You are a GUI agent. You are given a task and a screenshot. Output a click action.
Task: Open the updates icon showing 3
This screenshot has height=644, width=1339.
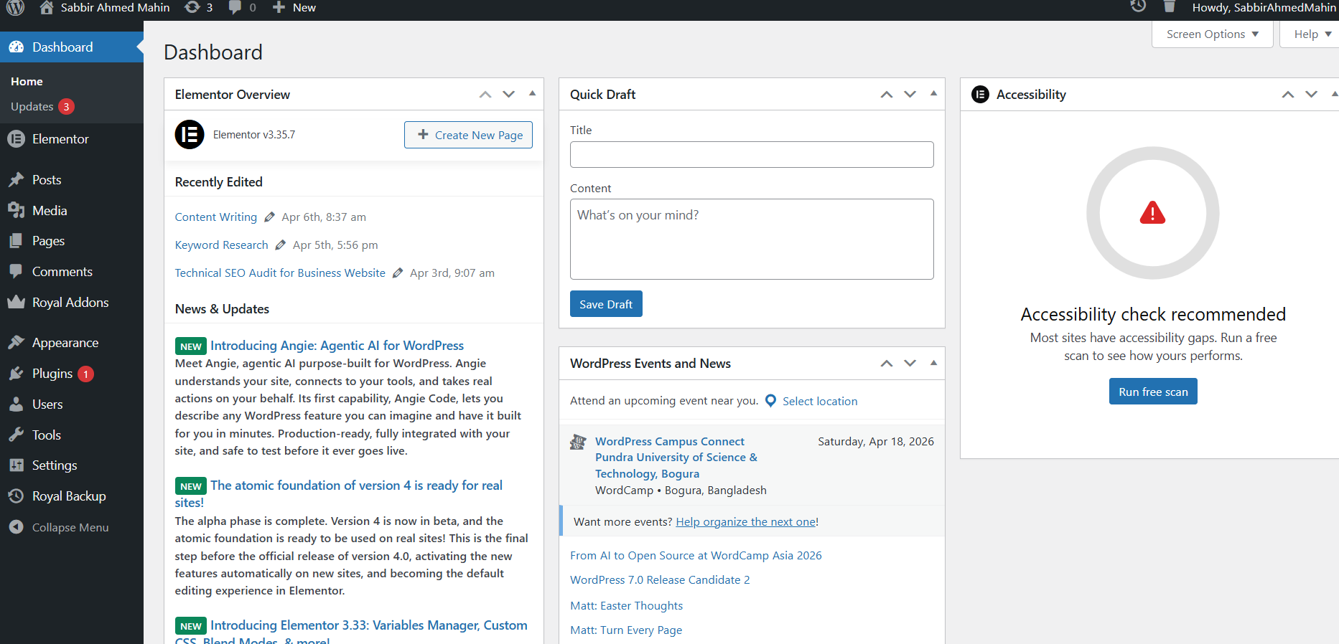(x=192, y=7)
